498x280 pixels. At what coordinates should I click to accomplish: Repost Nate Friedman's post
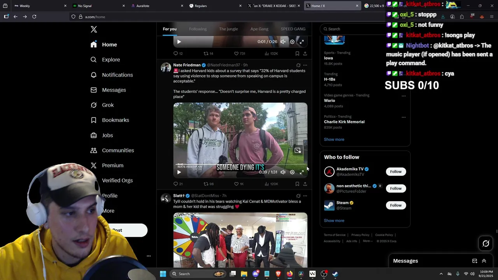point(209,184)
